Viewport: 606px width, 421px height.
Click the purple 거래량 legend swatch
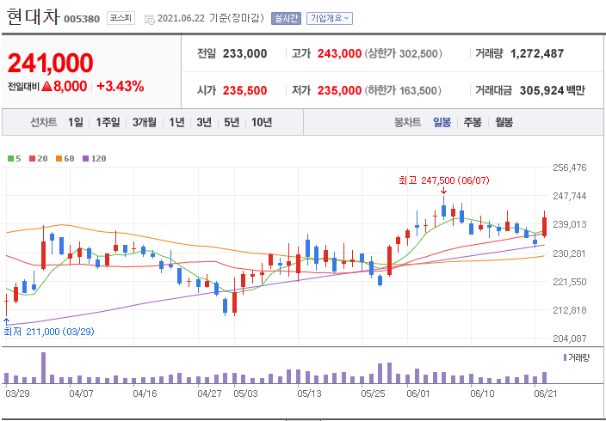(x=566, y=357)
